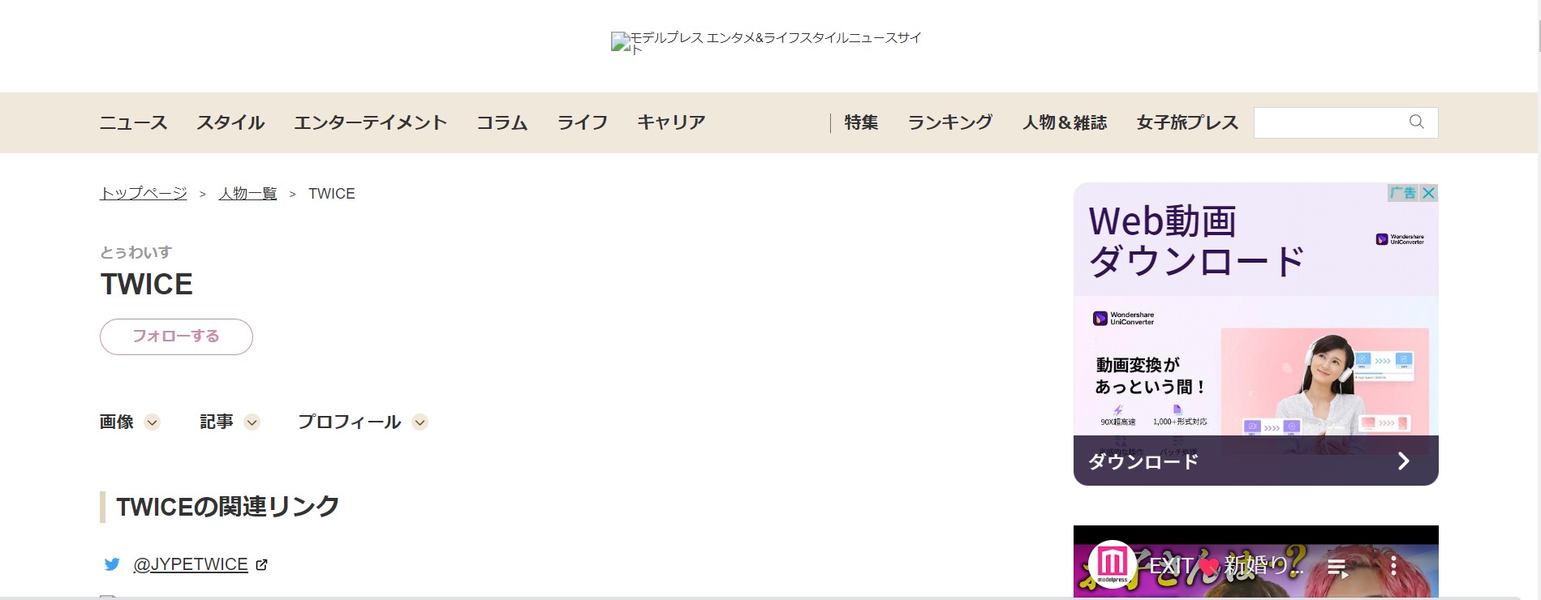Click download arrow chevron on ad
Screen dimensions: 1541x600
point(1403,461)
